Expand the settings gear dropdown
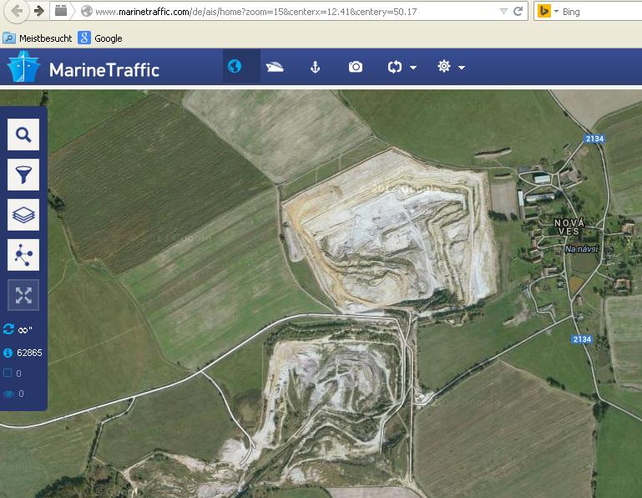 point(451,67)
